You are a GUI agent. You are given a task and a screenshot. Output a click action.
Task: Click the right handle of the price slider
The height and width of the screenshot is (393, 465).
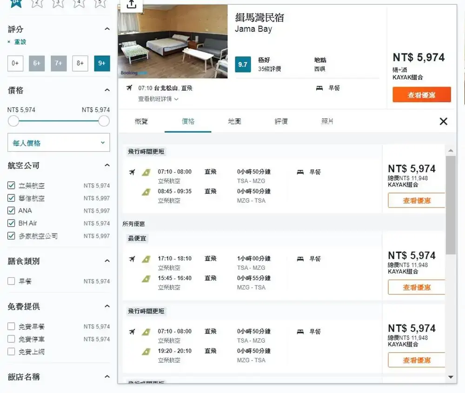coord(104,121)
